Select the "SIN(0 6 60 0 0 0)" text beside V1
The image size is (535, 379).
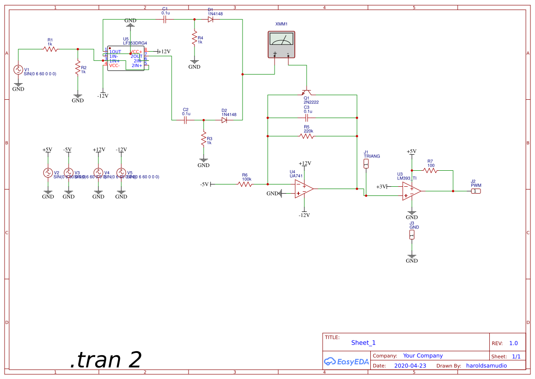point(40,74)
